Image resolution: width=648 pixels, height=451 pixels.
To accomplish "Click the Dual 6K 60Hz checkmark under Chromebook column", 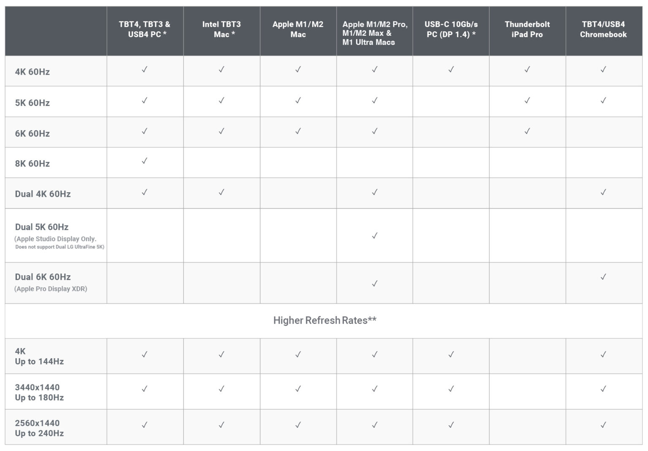I will (603, 277).
